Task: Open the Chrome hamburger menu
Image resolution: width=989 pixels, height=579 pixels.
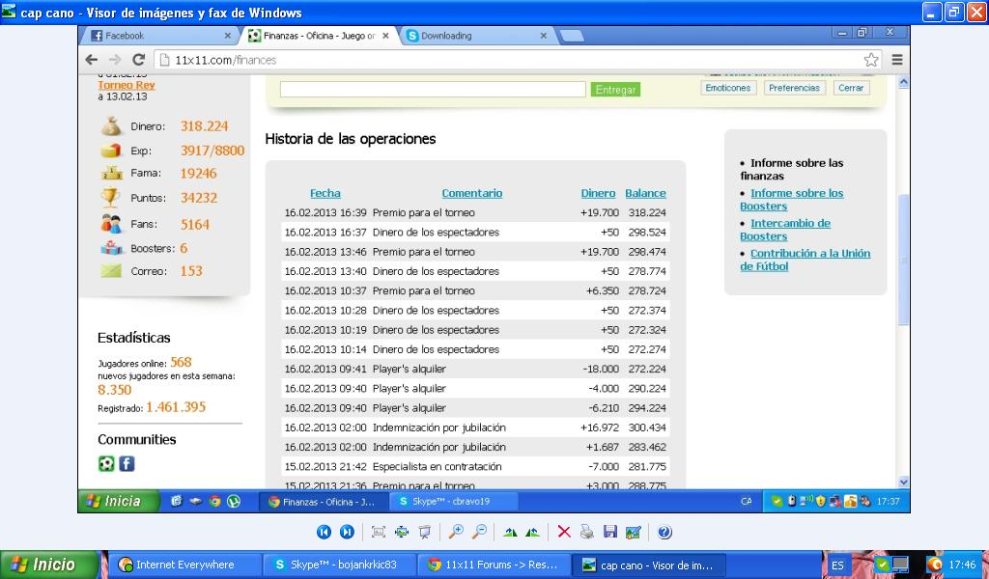Action: click(x=897, y=60)
